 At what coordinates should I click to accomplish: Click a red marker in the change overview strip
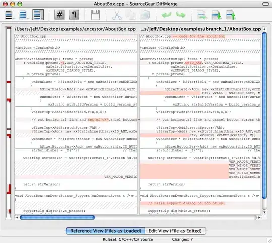point(9,82)
